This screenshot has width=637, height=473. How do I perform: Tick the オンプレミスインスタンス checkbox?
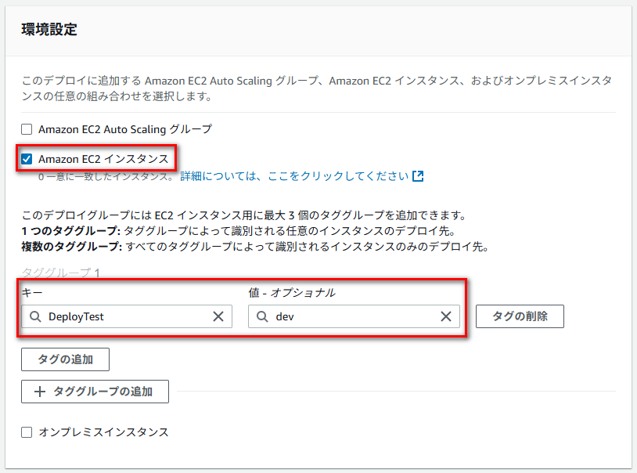(x=27, y=432)
